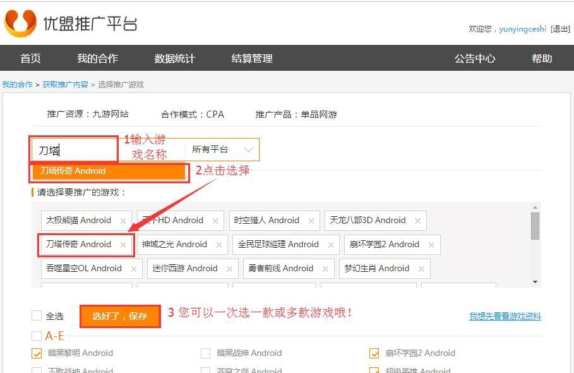Remove the 神域之光 Android tag
574x373 pixels.
pyautogui.click(x=219, y=245)
